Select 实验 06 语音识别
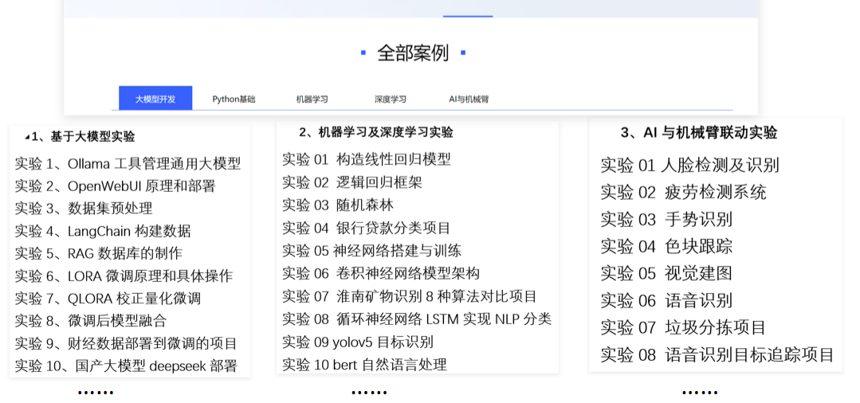 click(666, 300)
